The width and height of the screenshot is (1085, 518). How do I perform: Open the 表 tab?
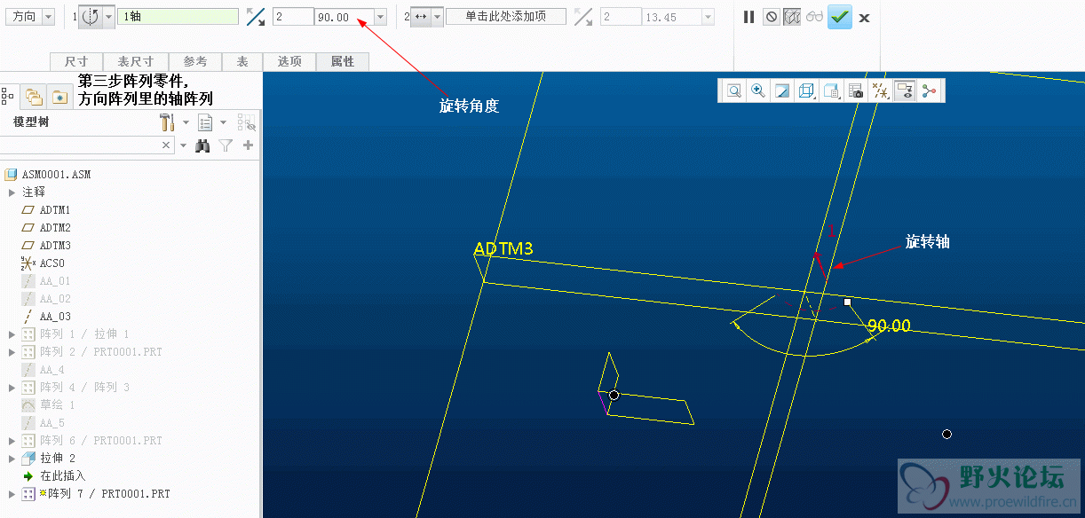[x=242, y=61]
